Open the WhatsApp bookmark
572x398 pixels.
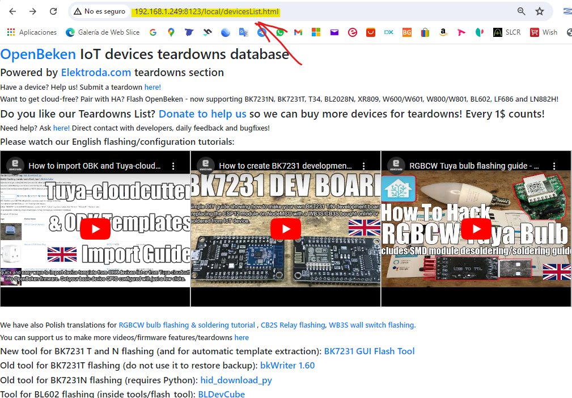[x=280, y=32]
